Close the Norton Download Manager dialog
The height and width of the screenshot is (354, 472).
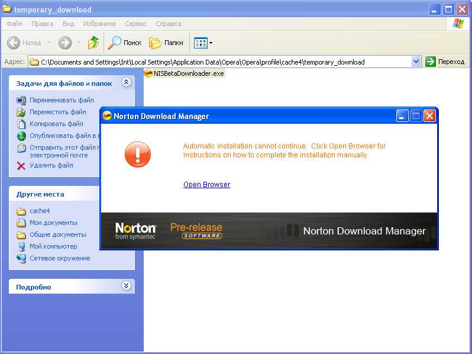[429, 115]
